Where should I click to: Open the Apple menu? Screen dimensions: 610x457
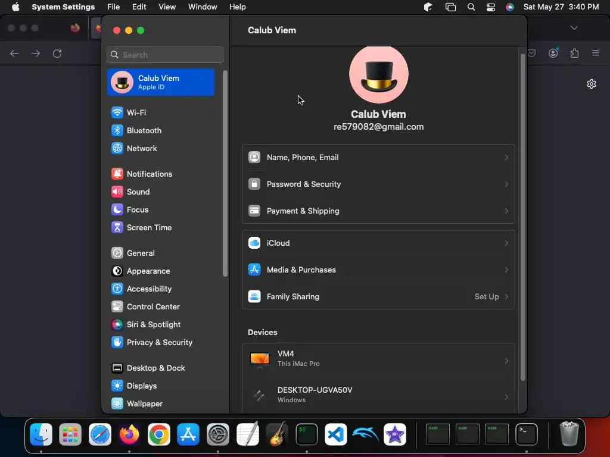15,7
